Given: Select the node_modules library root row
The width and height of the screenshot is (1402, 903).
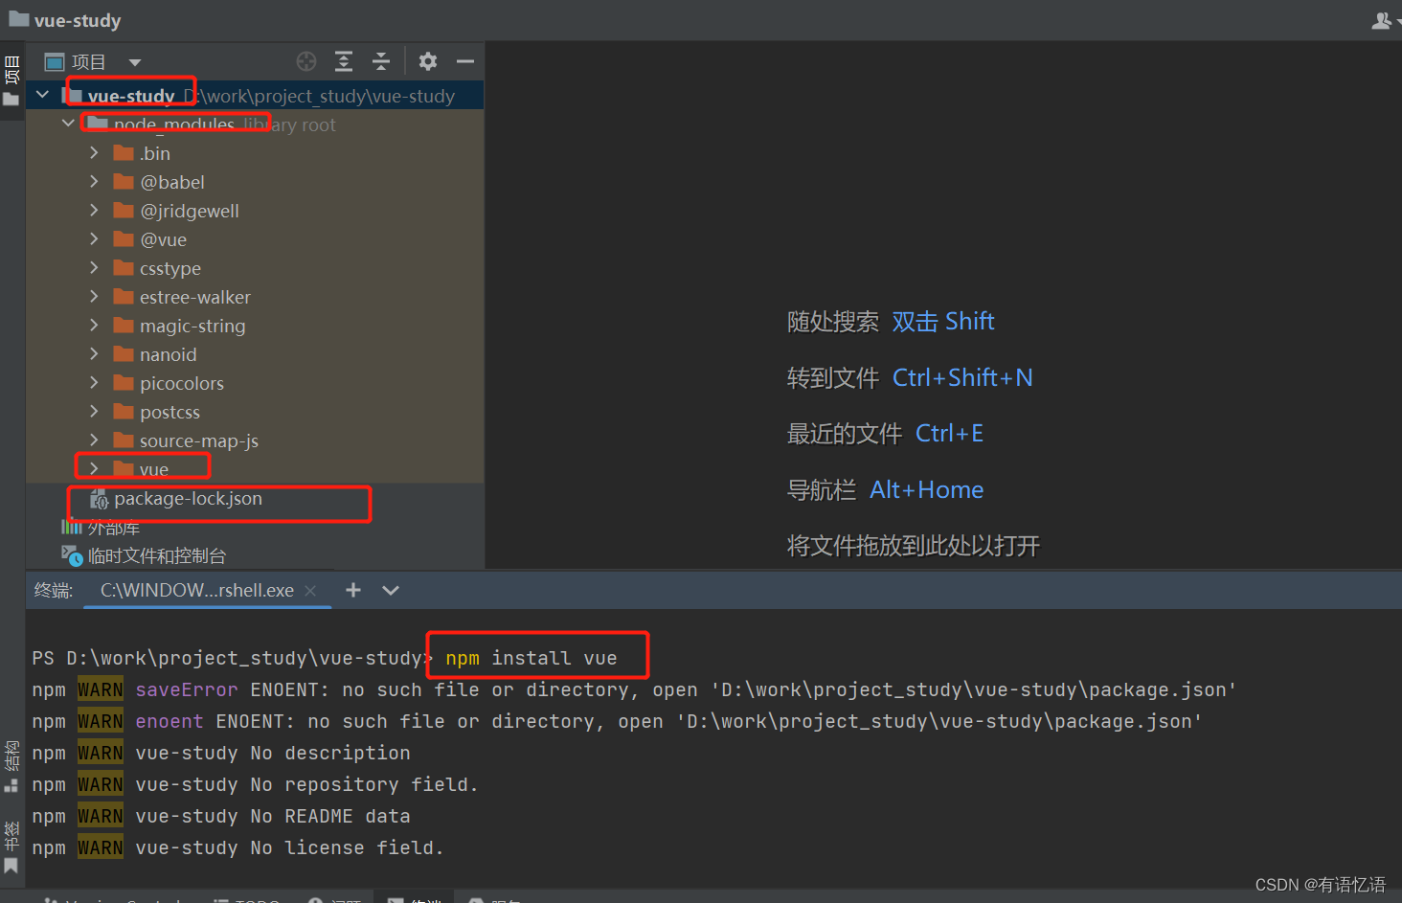Looking at the screenshot, I should tap(255, 124).
